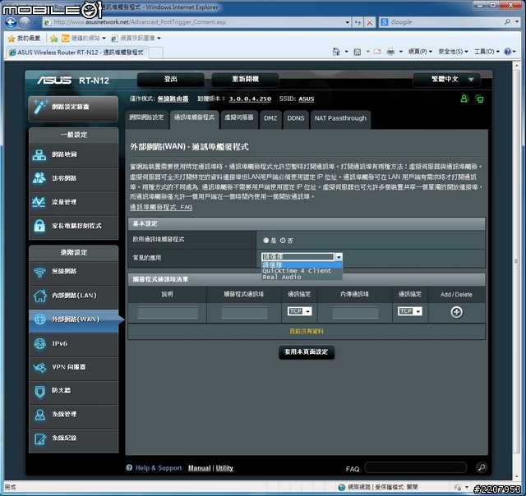Open the Parental Control lock icon
526x496 pixels.
(39, 226)
